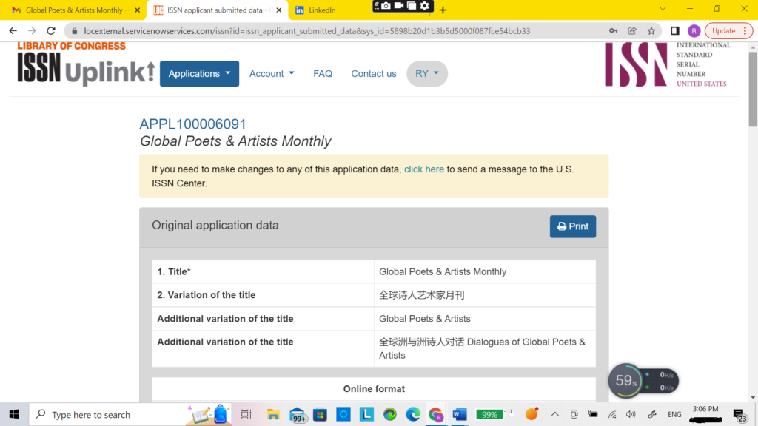
Task: Open the Chrome taskbar icon
Action: coord(436,414)
